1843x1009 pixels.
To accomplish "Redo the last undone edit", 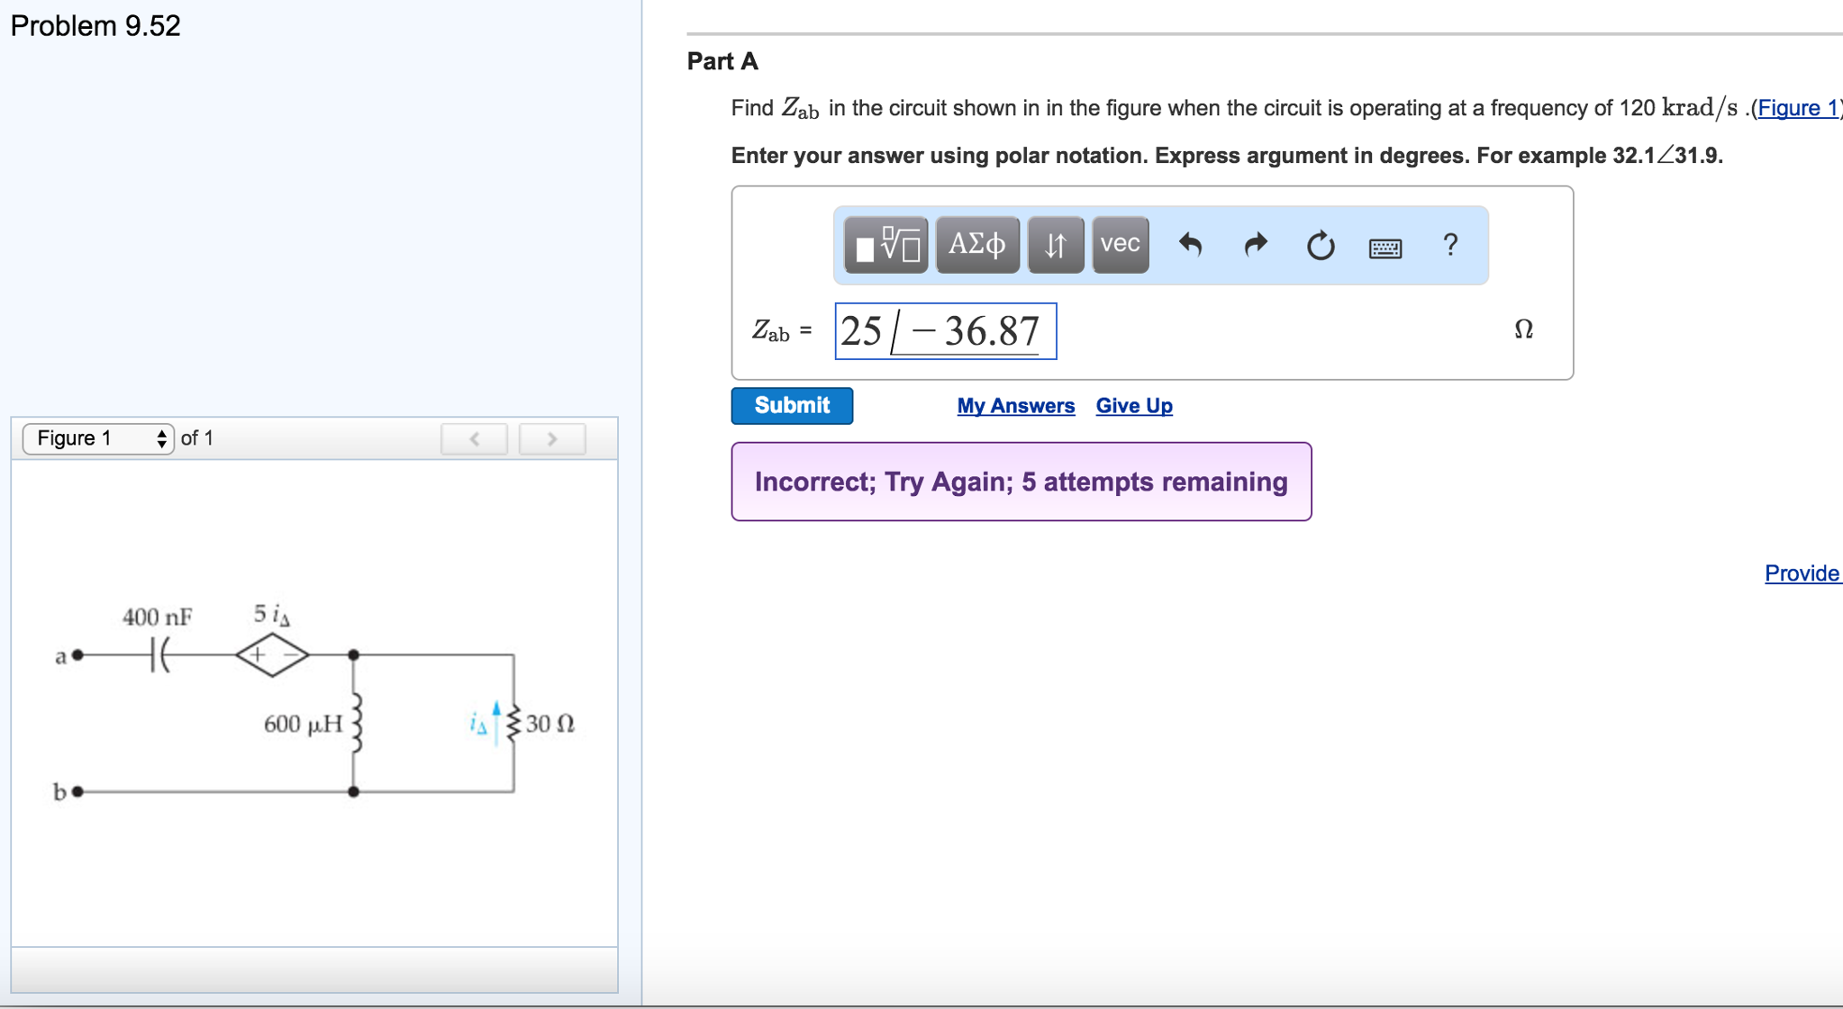I will 1255,245.
